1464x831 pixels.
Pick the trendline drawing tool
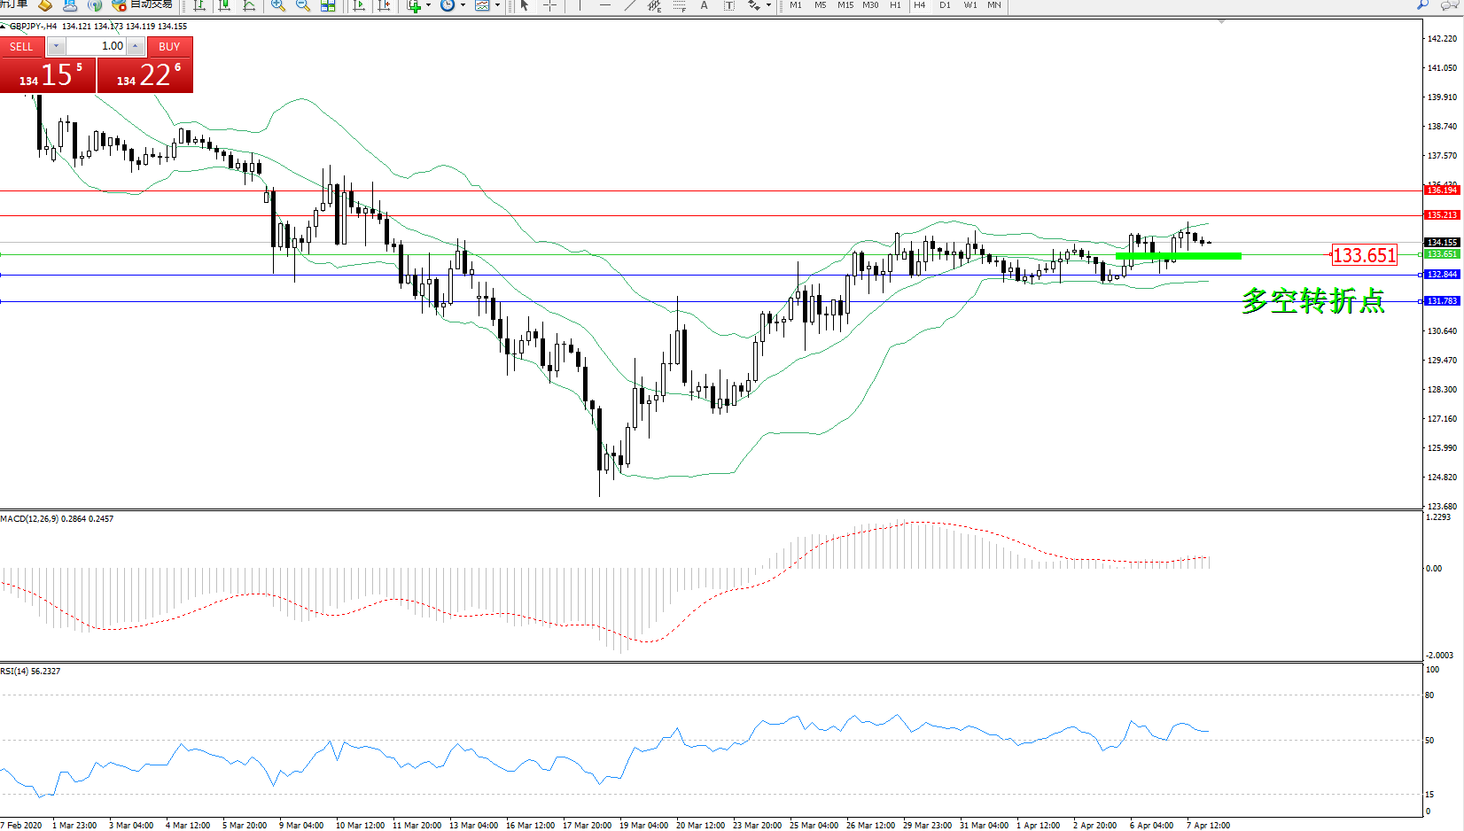(629, 5)
